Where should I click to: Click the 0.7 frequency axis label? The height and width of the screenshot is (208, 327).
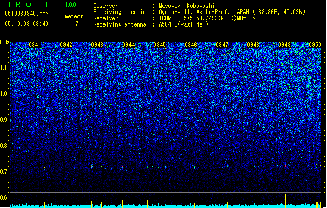(x=5, y=172)
